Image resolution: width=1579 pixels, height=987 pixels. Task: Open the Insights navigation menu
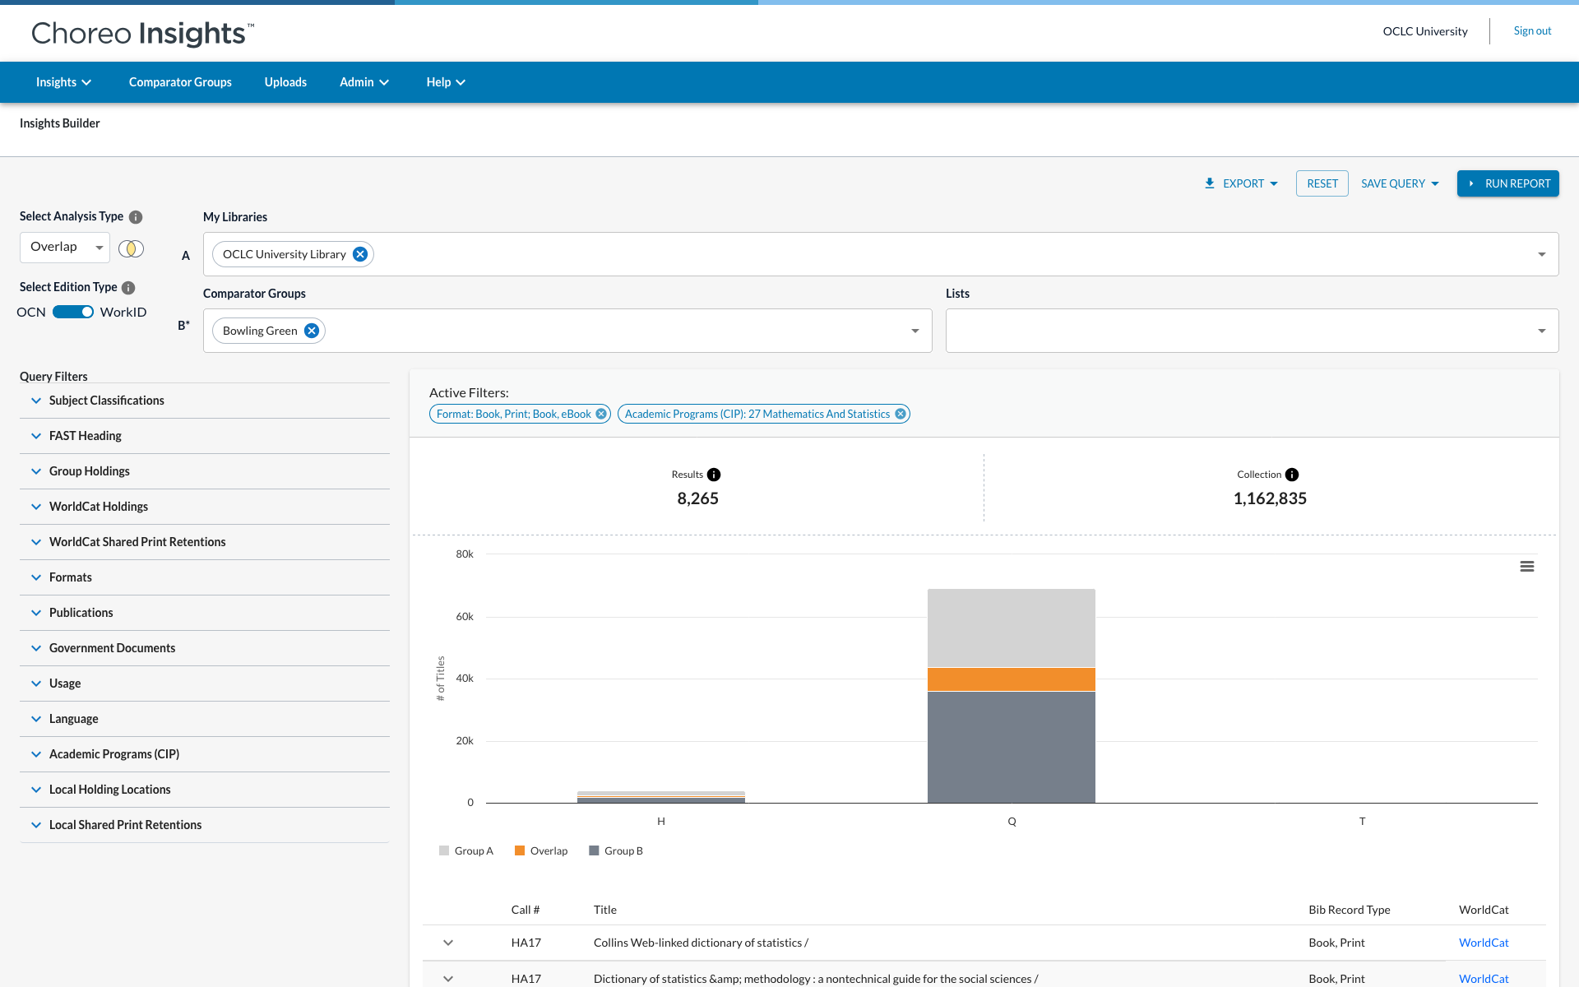tap(63, 82)
